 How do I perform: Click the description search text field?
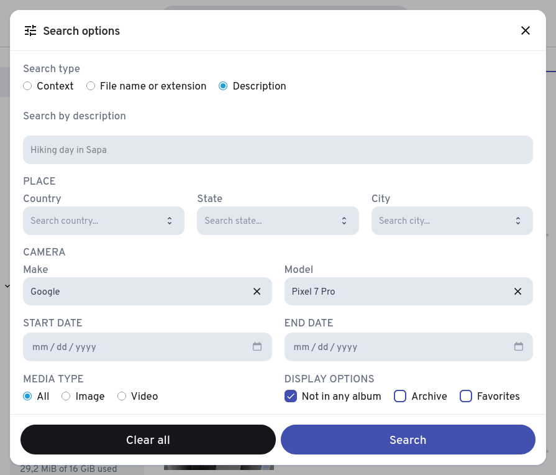(278, 150)
